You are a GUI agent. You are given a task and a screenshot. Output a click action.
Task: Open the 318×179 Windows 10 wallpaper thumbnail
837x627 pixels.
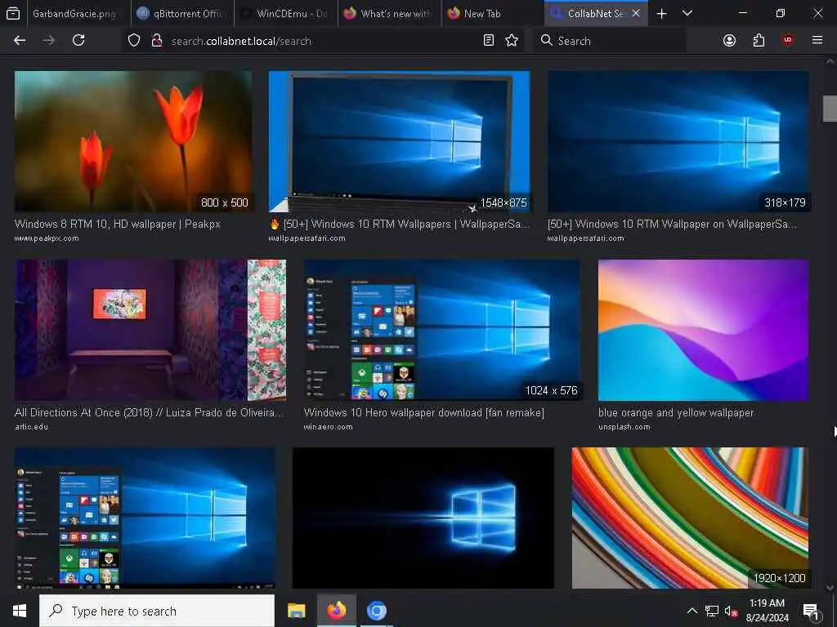coord(678,141)
